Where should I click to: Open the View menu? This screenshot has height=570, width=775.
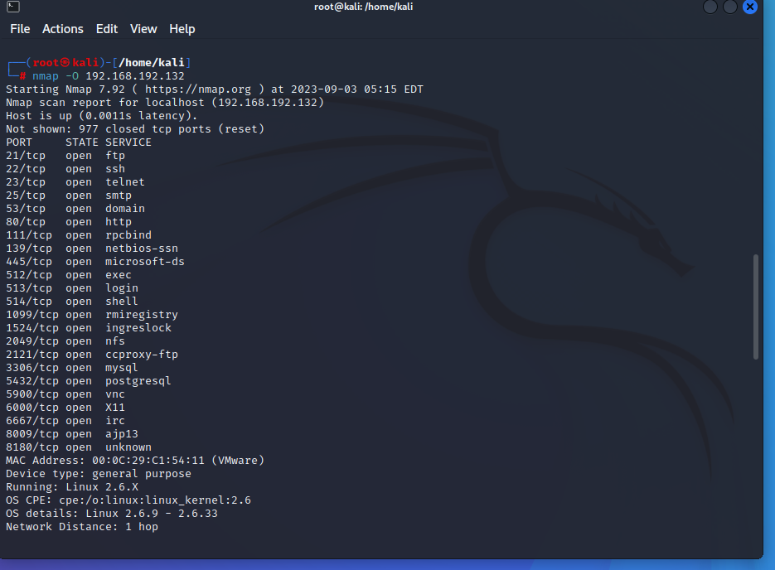click(143, 29)
